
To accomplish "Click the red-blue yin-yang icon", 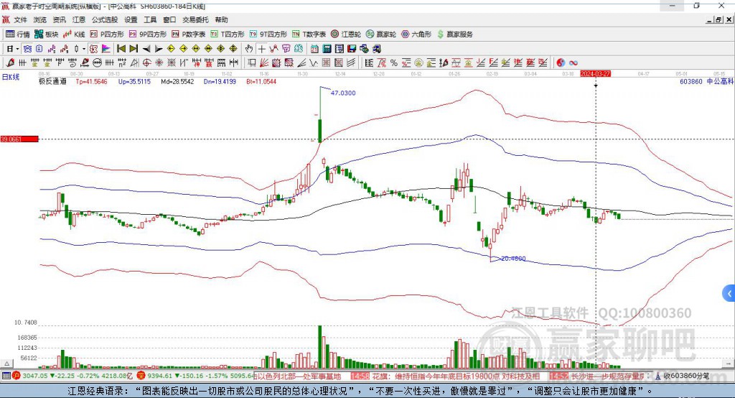I will click(561, 63).
